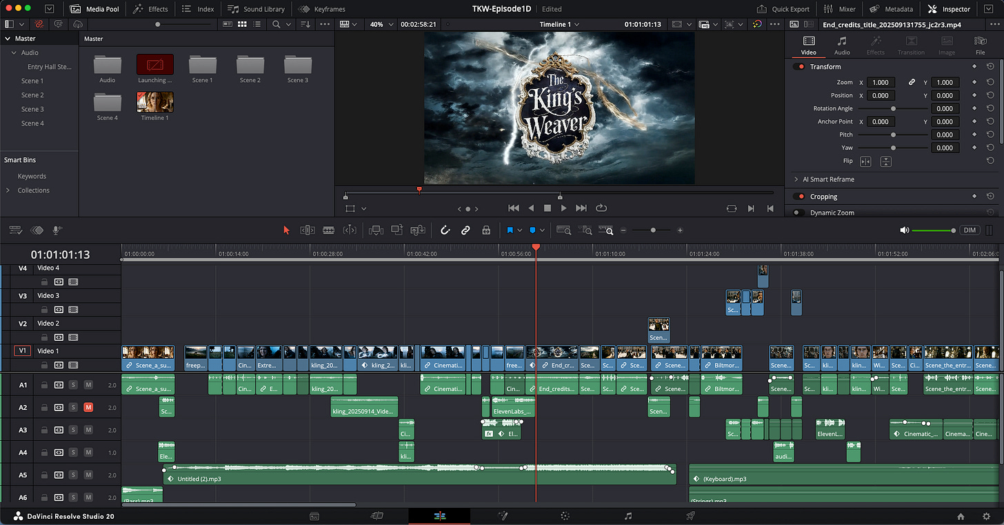Image resolution: width=1004 pixels, height=525 pixels.
Task: Click the Custom Zoom timeline icon
Action: 606,230
